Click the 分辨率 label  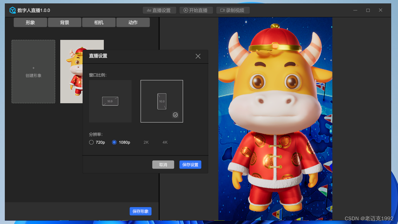96,134
